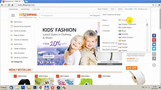Collapse the Ukraine ship-to combo box
This screenshot has height=90, width=161.
coord(133,20)
